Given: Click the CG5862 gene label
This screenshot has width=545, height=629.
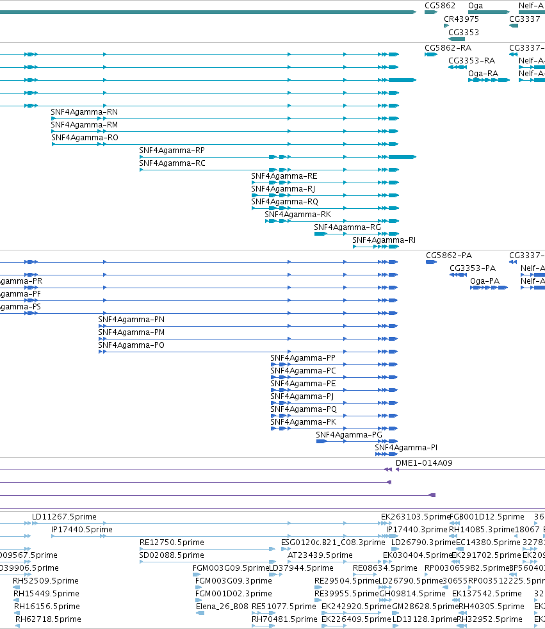Looking at the screenshot, I should 440,6.
